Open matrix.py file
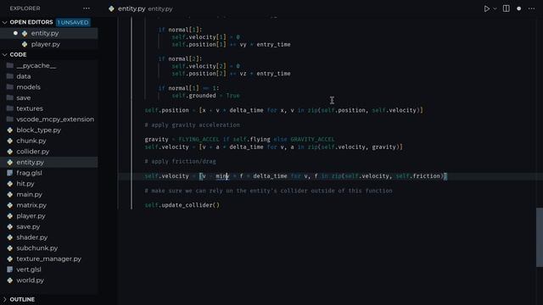 (31, 205)
